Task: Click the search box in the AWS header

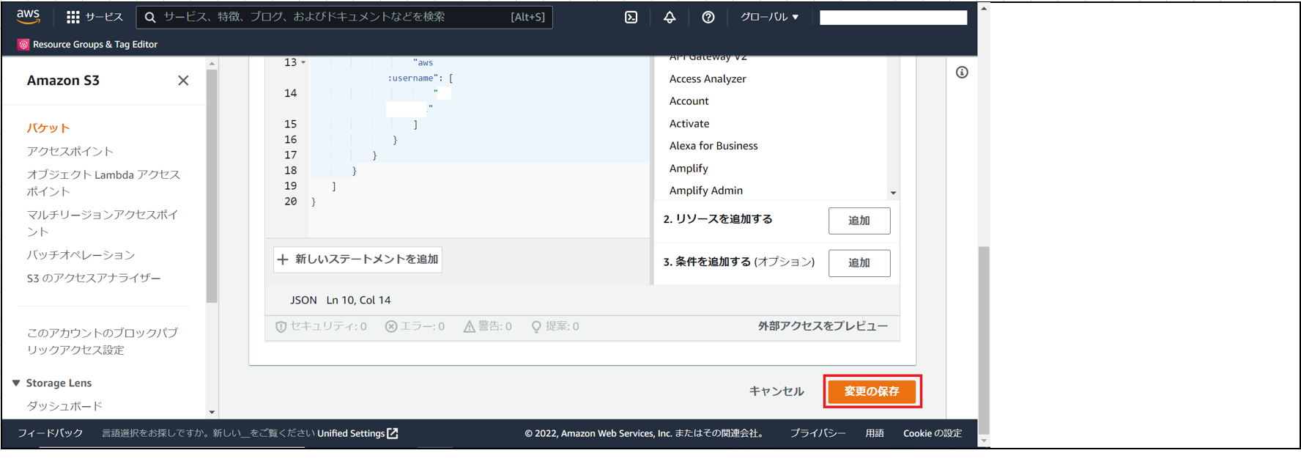Action: pyautogui.click(x=344, y=17)
